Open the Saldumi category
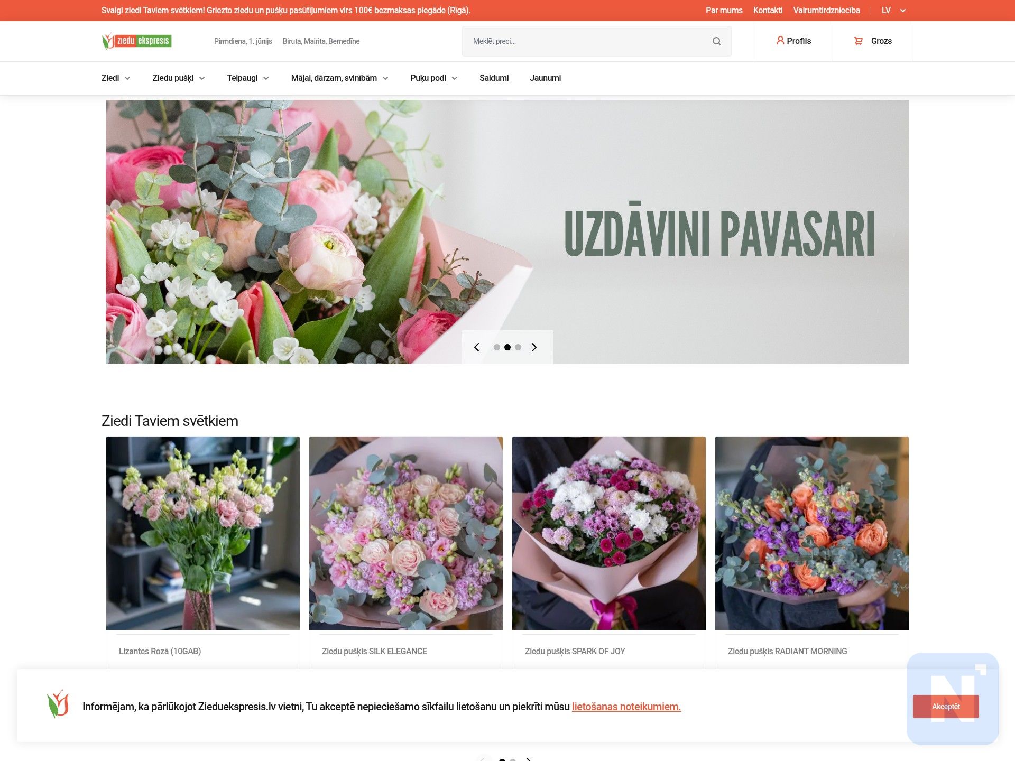1015x761 pixels. (x=494, y=78)
